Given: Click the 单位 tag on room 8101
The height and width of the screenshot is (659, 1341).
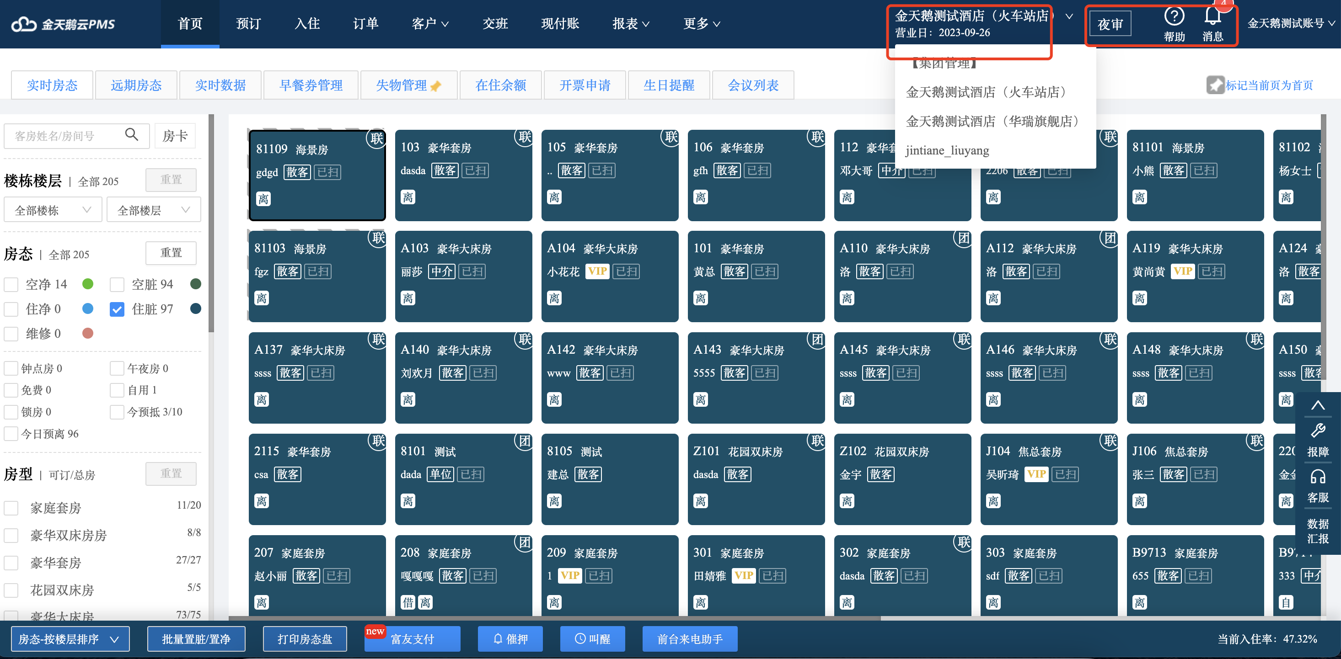Looking at the screenshot, I should tap(440, 474).
